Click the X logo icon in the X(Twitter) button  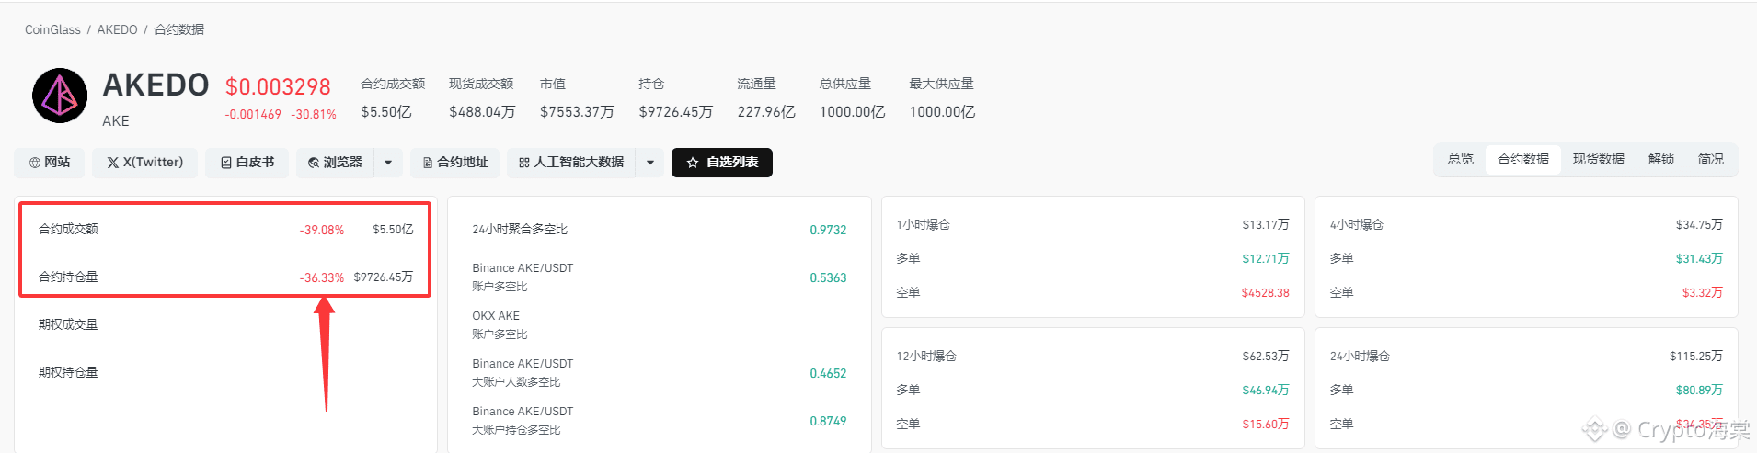pos(113,163)
